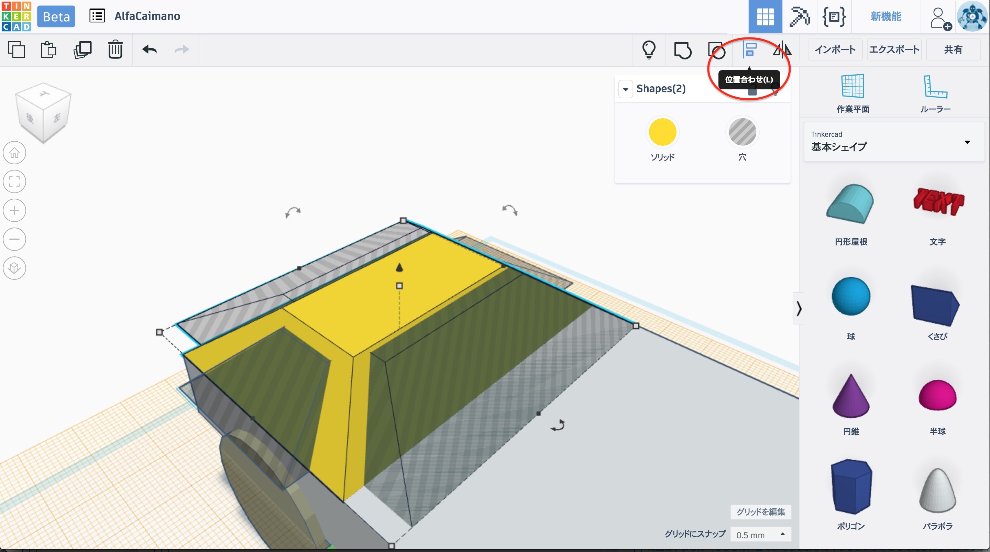Collapse the shapes sidebar with chevron

799,308
